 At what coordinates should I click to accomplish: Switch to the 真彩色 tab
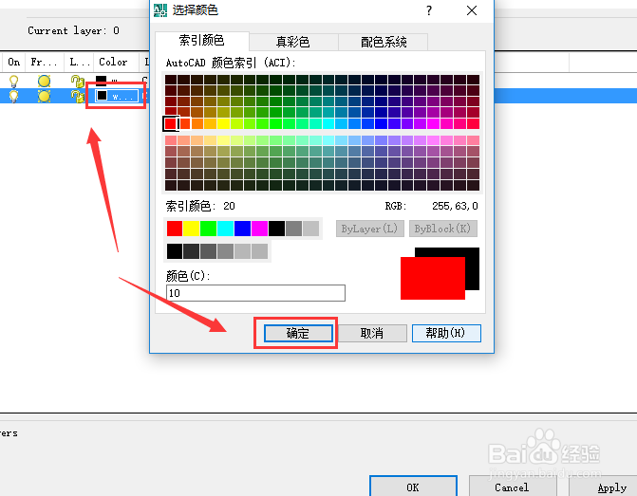click(x=293, y=42)
